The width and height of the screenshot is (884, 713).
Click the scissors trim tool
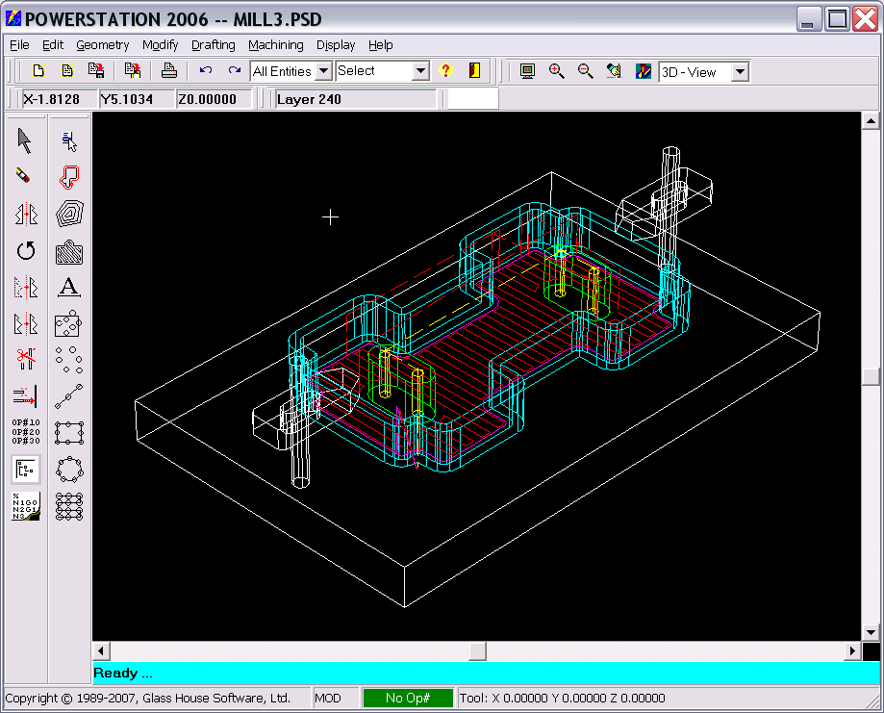(26, 359)
